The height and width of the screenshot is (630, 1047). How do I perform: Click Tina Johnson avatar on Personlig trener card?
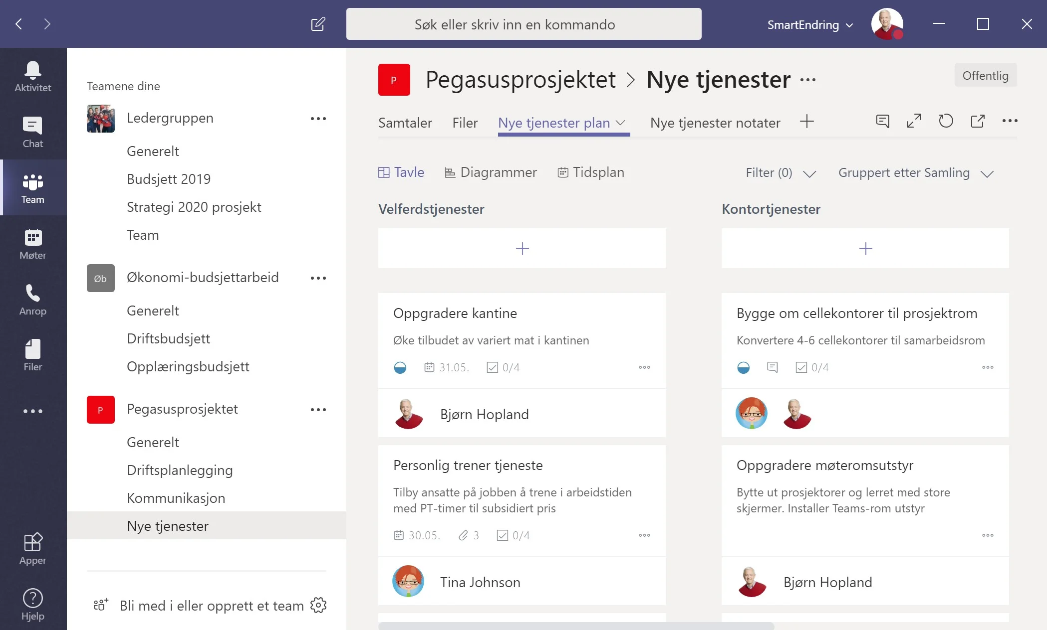click(408, 581)
